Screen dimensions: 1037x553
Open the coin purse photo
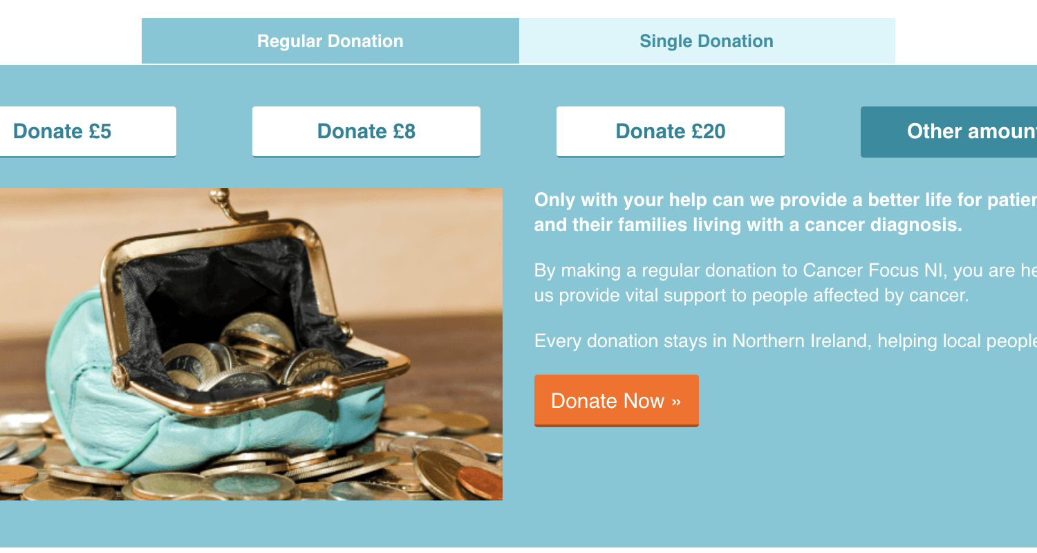point(251,344)
